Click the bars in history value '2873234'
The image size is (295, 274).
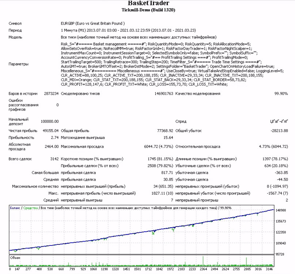point(51,94)
